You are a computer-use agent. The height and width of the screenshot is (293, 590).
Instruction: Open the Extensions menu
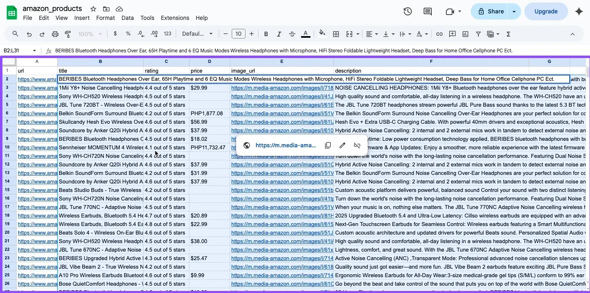click(x=174, y=18)
